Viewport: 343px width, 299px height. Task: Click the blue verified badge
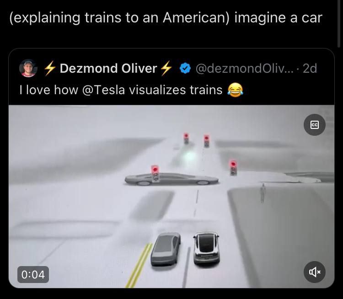(x=185, y=68)
